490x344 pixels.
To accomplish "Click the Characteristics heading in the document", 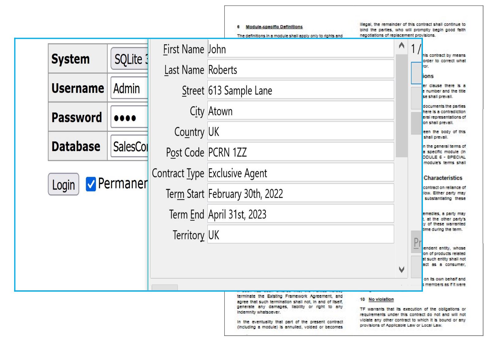I will coord(443,178).
